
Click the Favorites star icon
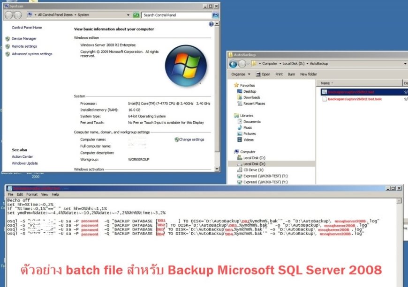(236, 85)
